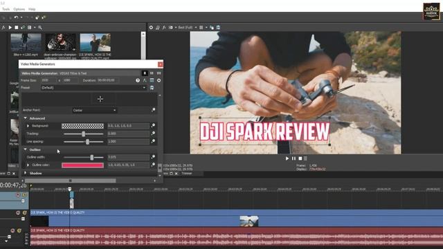Click the generator horizontal scrollbar
Viewport: 443px width, 249px height.
(71, 181)
